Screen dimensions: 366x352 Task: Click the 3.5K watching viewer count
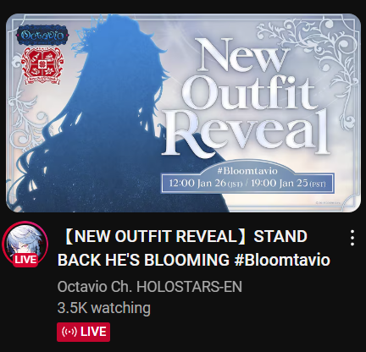[104, 308]
